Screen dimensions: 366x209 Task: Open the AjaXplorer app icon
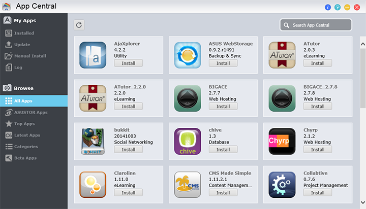(x=93, y=55)
